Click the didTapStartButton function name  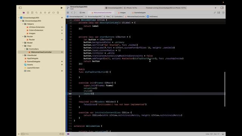(x=95, y=72)
